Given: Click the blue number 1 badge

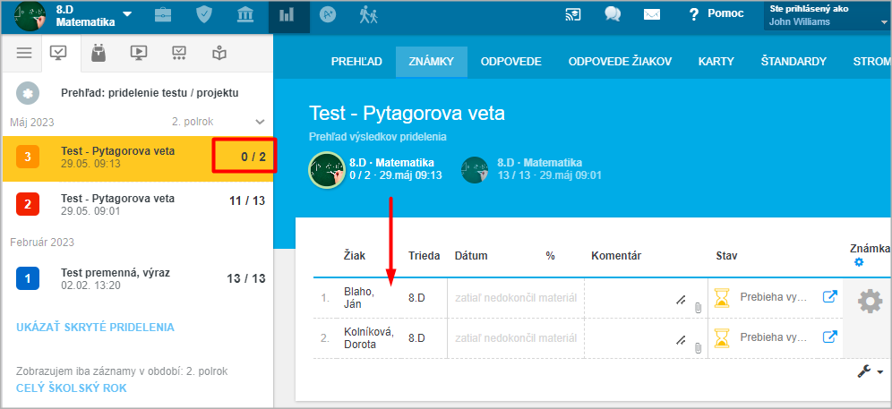Looking at the screenshot, I should [28, 278].
